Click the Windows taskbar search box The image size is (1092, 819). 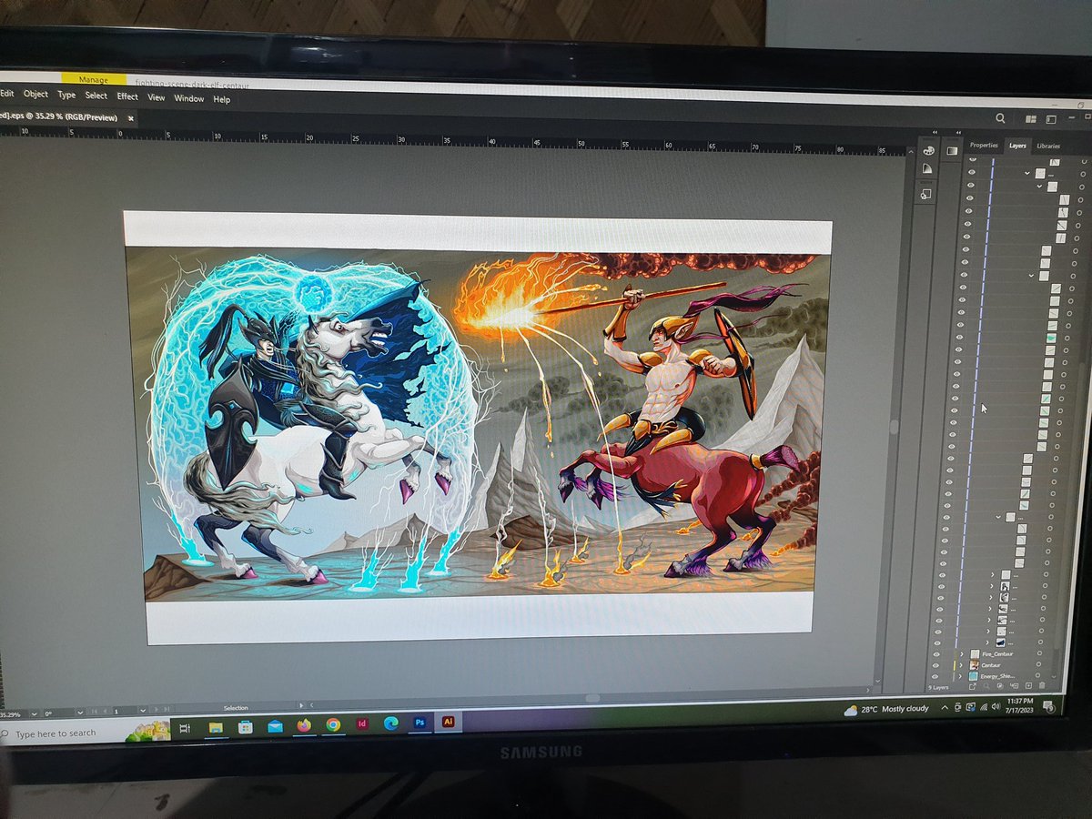[x=86, y=732]
